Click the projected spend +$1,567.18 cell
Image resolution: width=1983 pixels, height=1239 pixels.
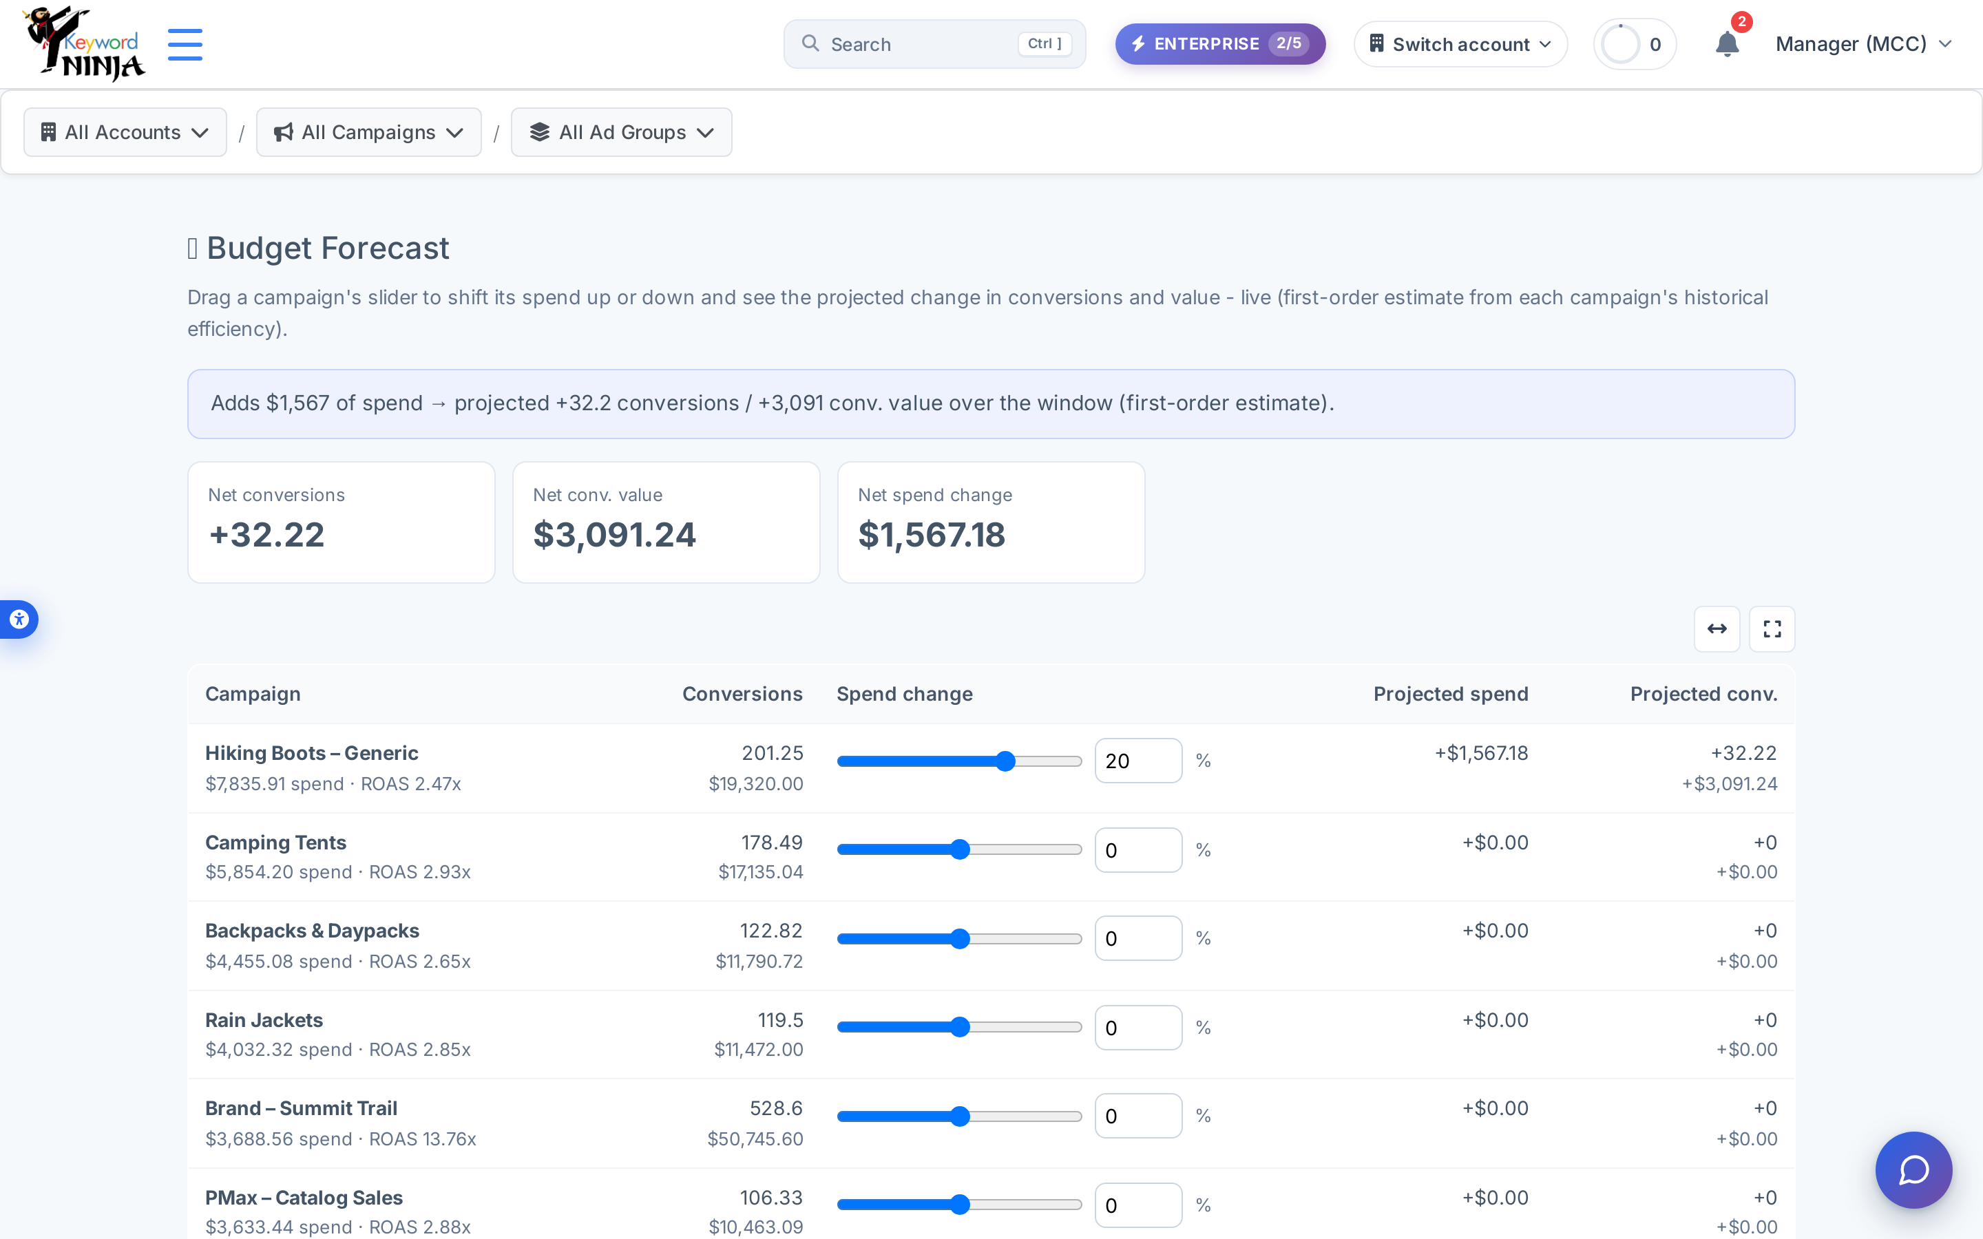point(1482,753)
